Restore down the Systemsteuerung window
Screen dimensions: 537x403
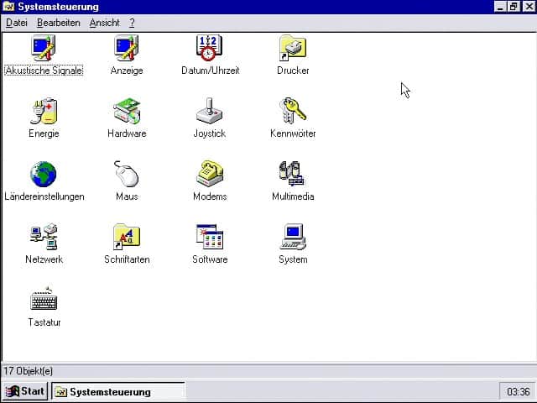coord(514,7)
